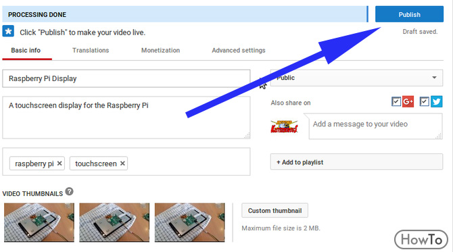This screenshot has height=252, width=453.
Task: Remove the 'raspberry pi' tag
Action: pos(59,163)
